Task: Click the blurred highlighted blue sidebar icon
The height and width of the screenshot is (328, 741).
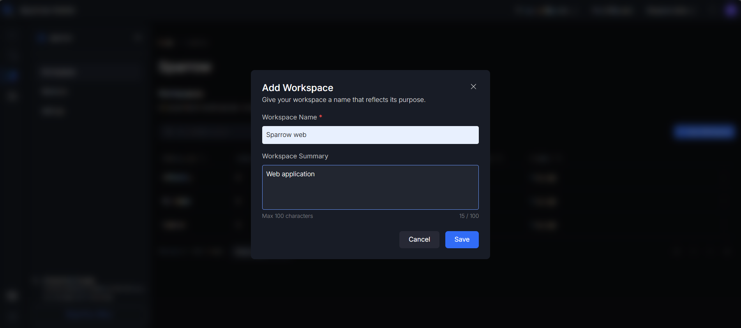Action: 12,75
